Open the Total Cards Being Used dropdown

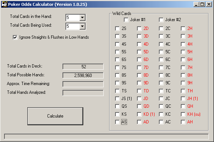click(83, 26)
